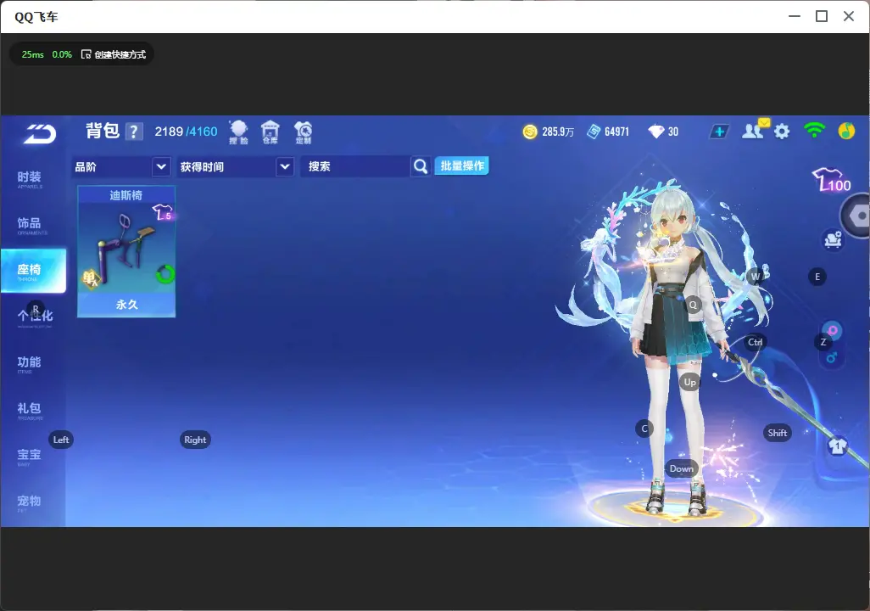The image size is (870, 611).
Task: Click the 背包 backpack title
Action: tap(103, 131)
